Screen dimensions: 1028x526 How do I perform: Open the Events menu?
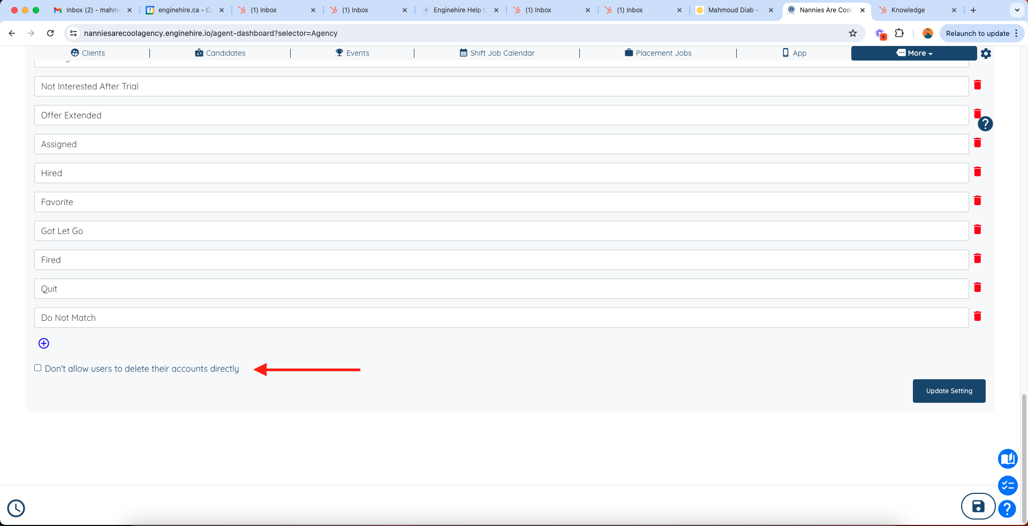352,53
